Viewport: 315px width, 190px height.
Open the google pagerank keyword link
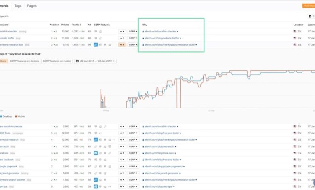pos(8,167)
